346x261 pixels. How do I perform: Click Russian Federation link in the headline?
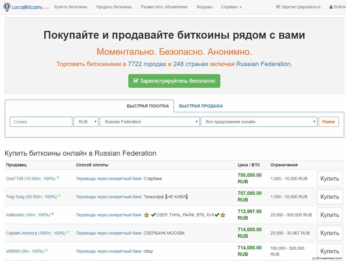(264, 64)
